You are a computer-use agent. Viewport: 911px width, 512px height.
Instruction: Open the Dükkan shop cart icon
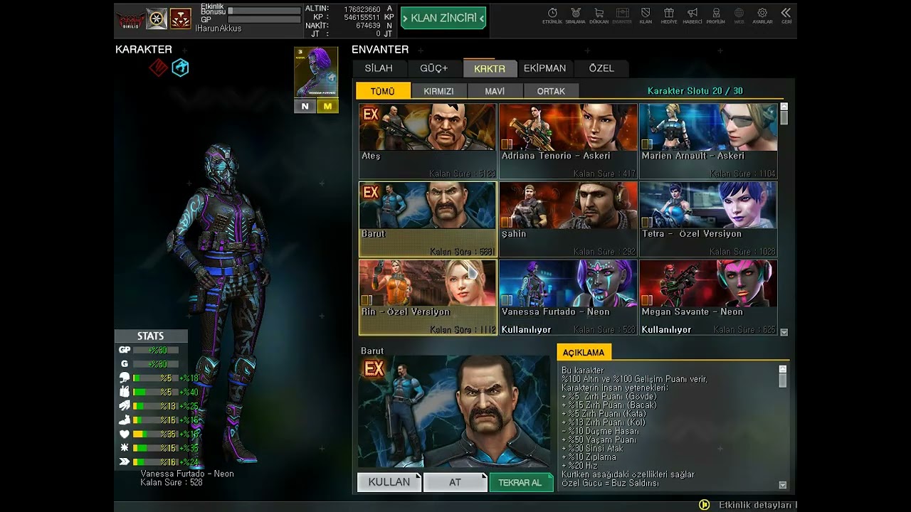pyautogui.click(x=599, y=13)
